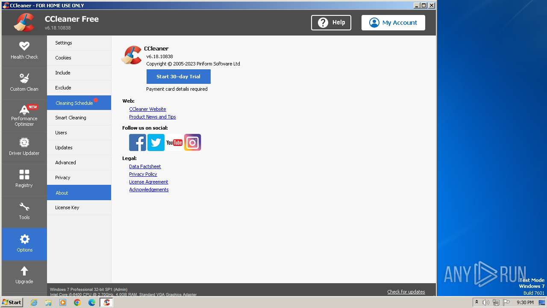Screen dimensions: 547x308
Task: Open Exclude options page
Action: [x=79, y=88]
